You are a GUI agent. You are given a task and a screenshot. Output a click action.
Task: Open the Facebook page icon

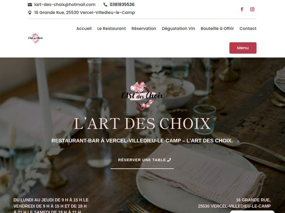[x=242, y=9]
